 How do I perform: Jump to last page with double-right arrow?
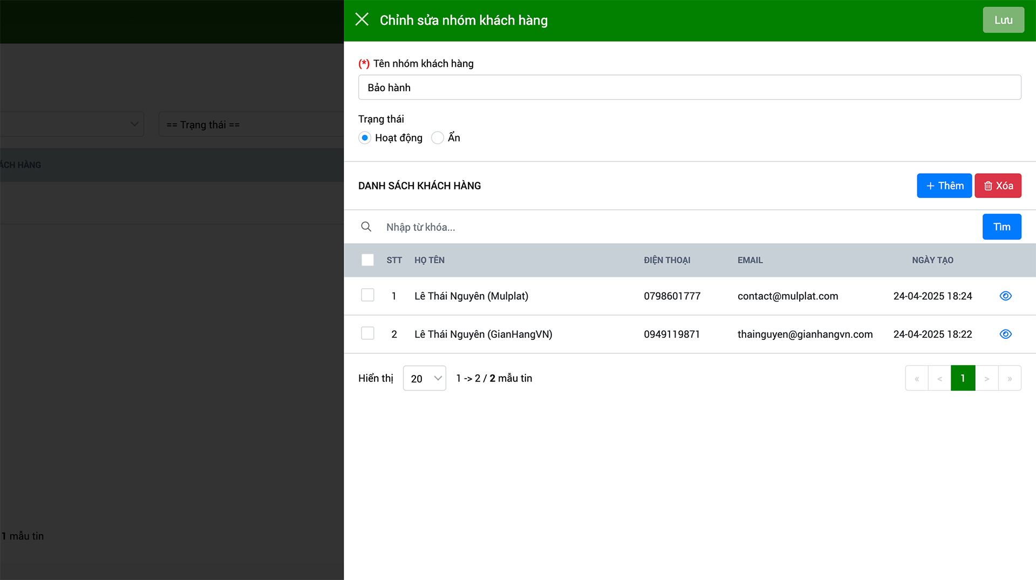pyautogui.click(x=1010, y=378)
